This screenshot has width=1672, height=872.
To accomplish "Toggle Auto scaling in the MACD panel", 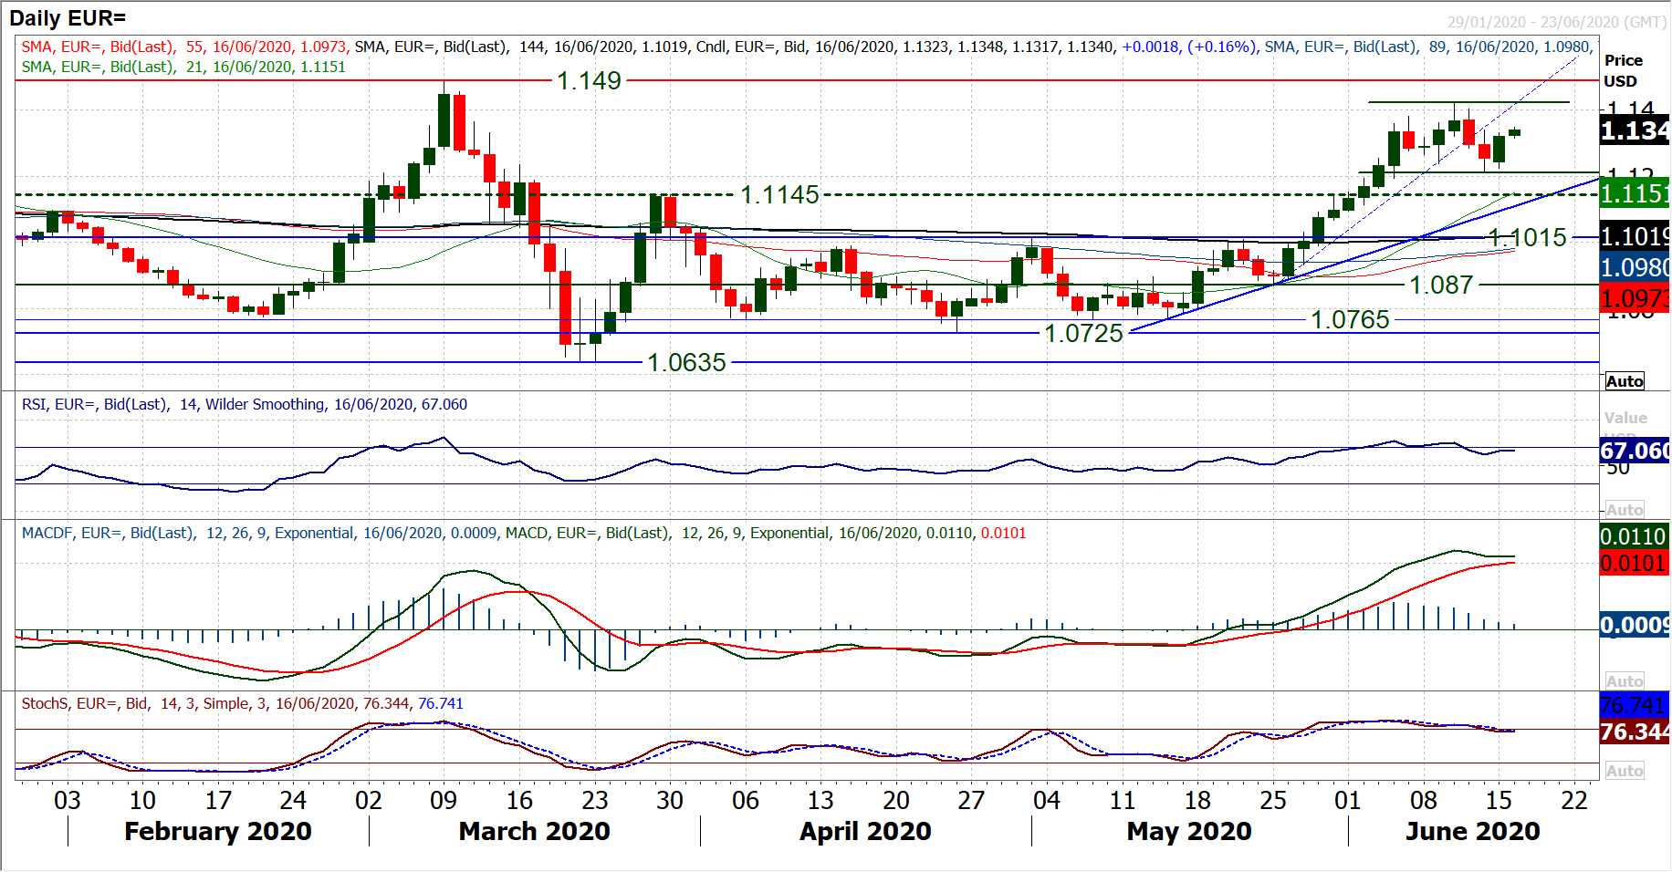I will pyautogui.click(x=1625, y=681).
